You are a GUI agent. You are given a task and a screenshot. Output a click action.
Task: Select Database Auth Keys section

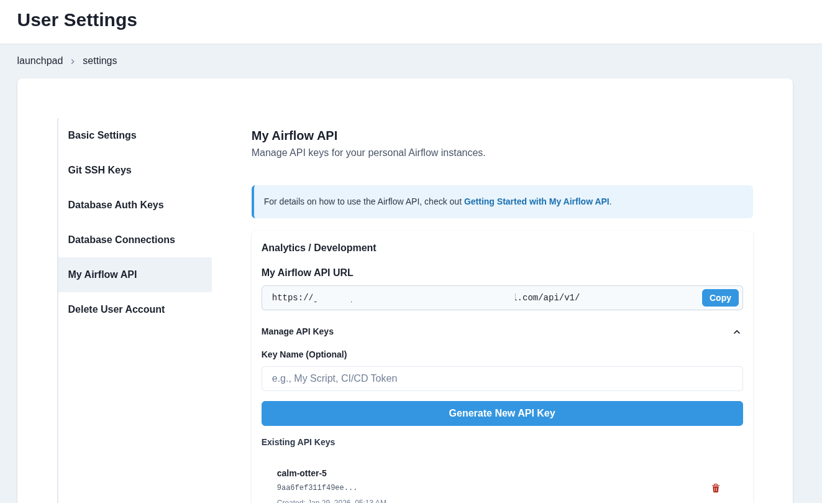pos(116,205)
